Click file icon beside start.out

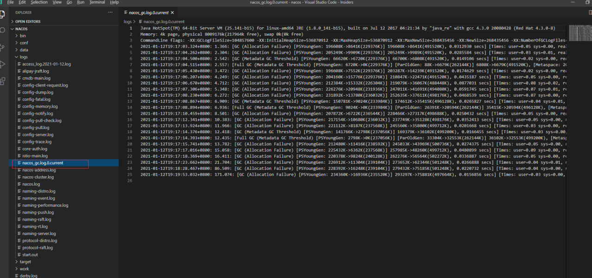19,255
